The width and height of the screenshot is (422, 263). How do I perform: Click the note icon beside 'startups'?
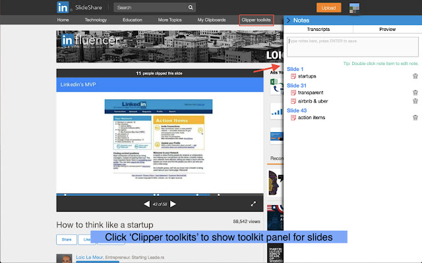pos(293,76)
